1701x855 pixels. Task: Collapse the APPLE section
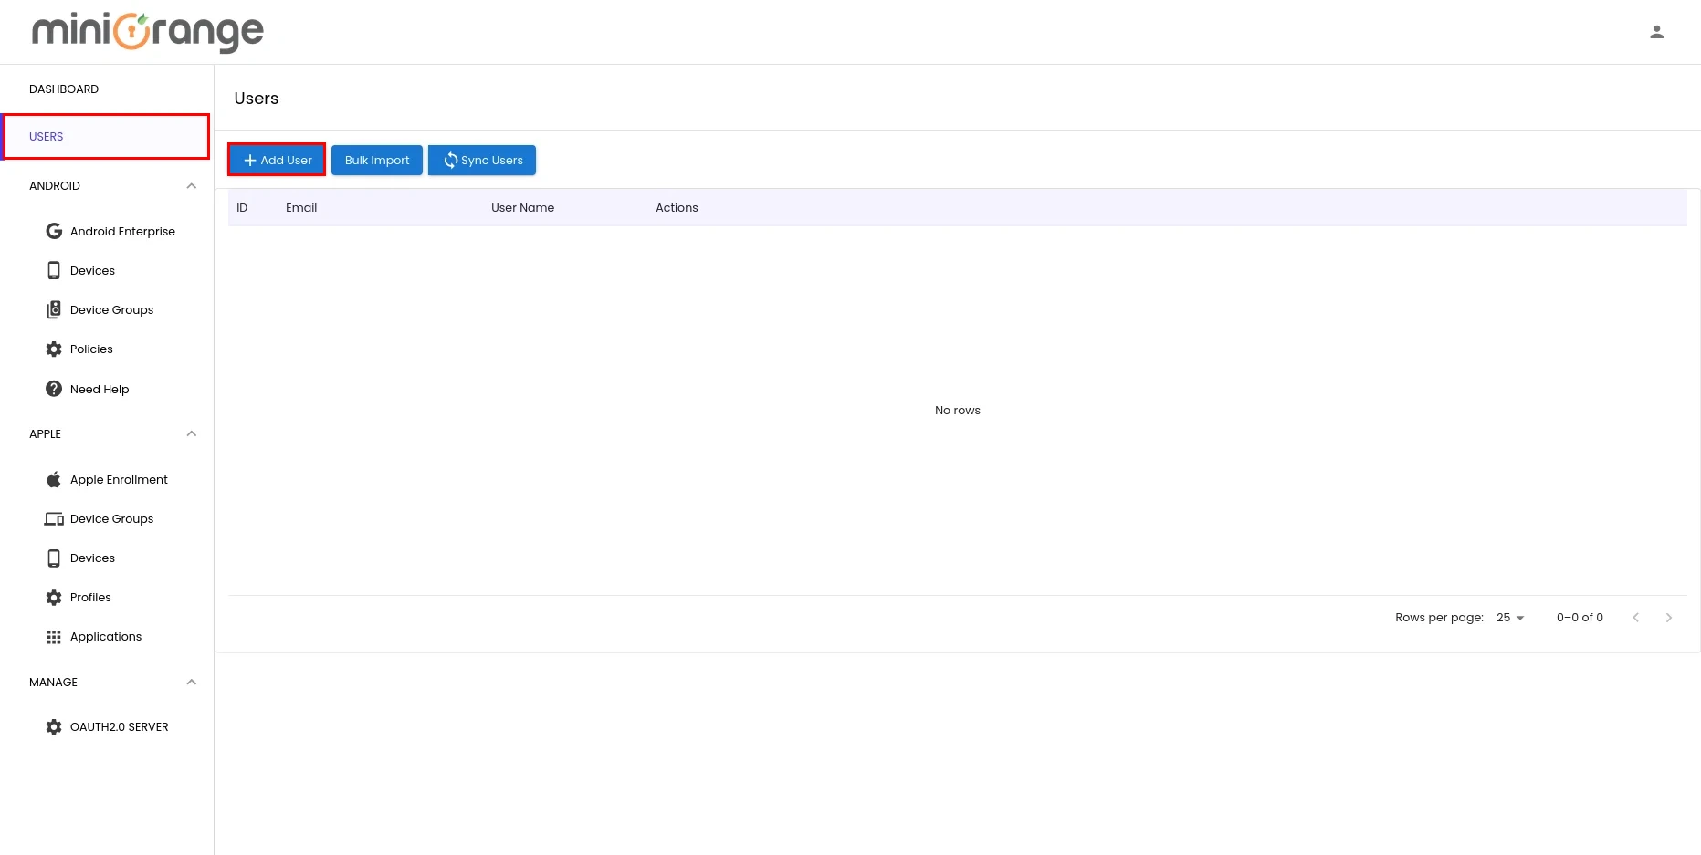tap(191, 433)
